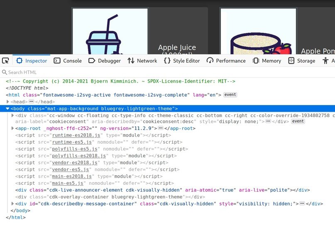Switch to the Debugger panel

pos(105,61)
